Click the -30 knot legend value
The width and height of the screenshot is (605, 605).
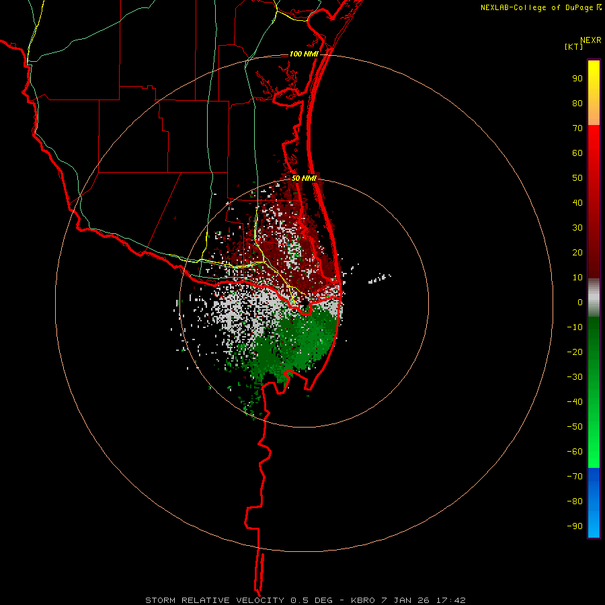point(575,376)
